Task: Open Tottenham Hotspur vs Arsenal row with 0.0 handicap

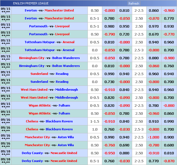Action: click(x=49, y=50)
